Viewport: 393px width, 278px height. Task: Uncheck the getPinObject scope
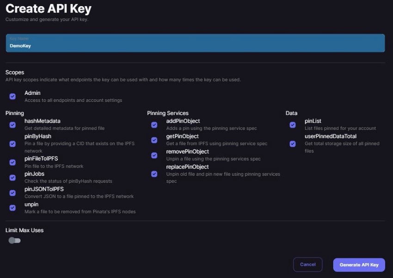[x=154, y=140]
